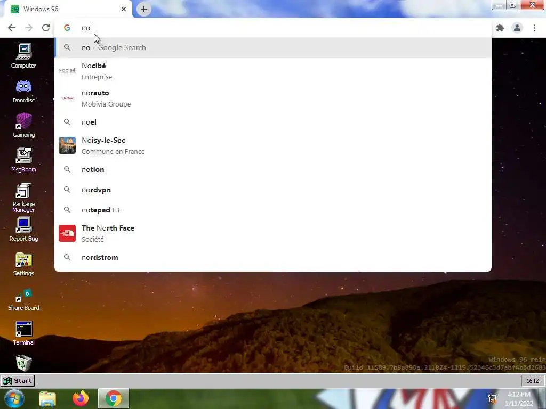Choose the norauto Mobivia Groupe suggestion
This screenshot has width=546, height=409.
click(273, 98)
